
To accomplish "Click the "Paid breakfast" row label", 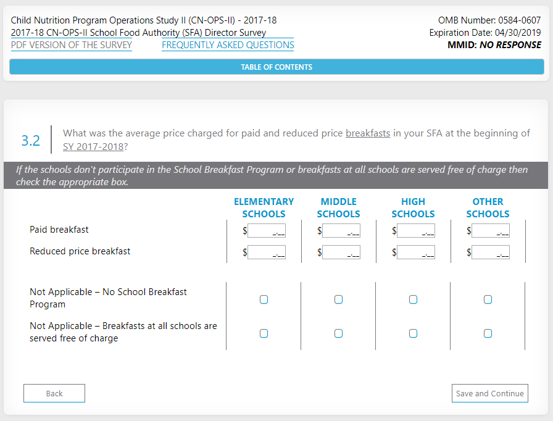I will (x=59, y=230).
